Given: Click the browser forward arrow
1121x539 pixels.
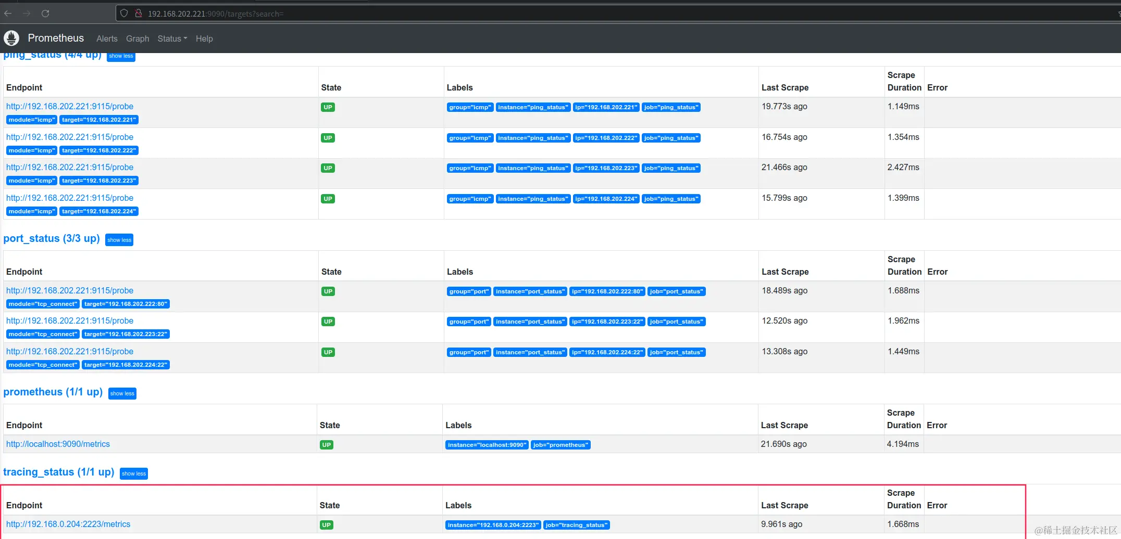Looking at the screenshot, I should (27, 14).
